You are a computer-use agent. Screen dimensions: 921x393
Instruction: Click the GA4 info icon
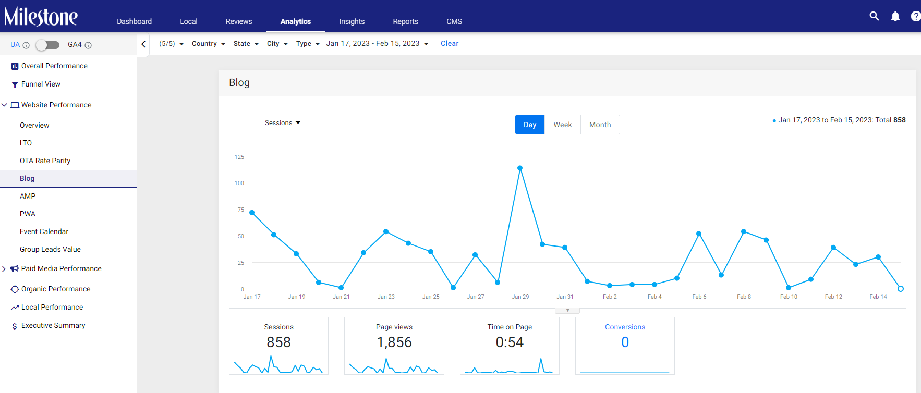coord(88,45)
